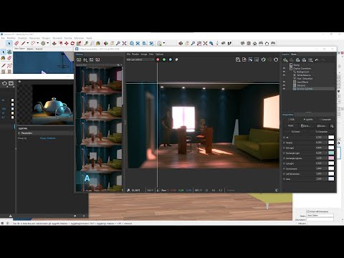The width and height of the screenshot is (344, 258).
Task: Uncheck the Environment light checkbox
Action: pyautogui.click(x=285, y=168)
